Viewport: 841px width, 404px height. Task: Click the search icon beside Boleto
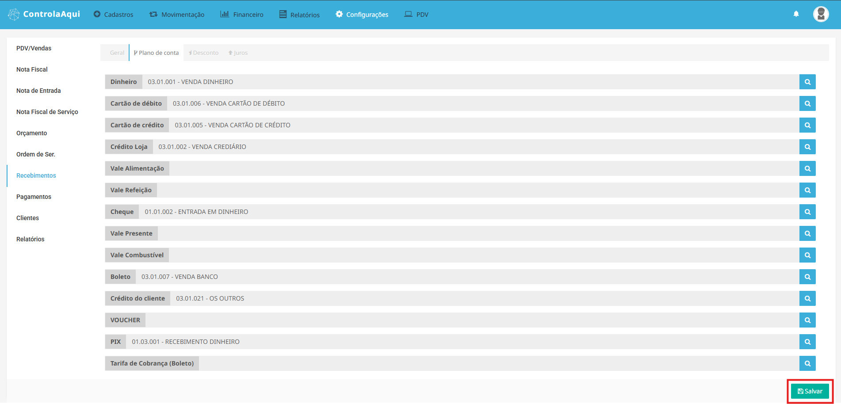[807, 277]
